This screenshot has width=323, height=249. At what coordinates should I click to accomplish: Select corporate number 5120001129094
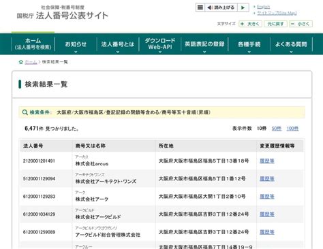coord(39,179)
